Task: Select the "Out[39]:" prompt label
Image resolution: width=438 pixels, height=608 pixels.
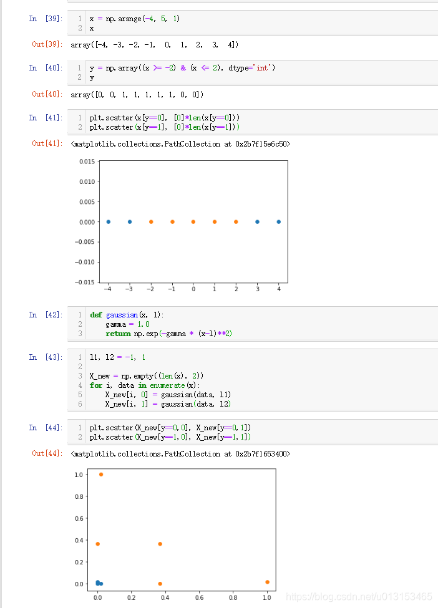Action: 47,44
